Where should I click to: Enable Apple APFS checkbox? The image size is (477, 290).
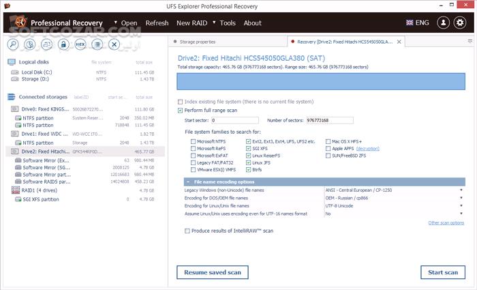pos(328,148)
